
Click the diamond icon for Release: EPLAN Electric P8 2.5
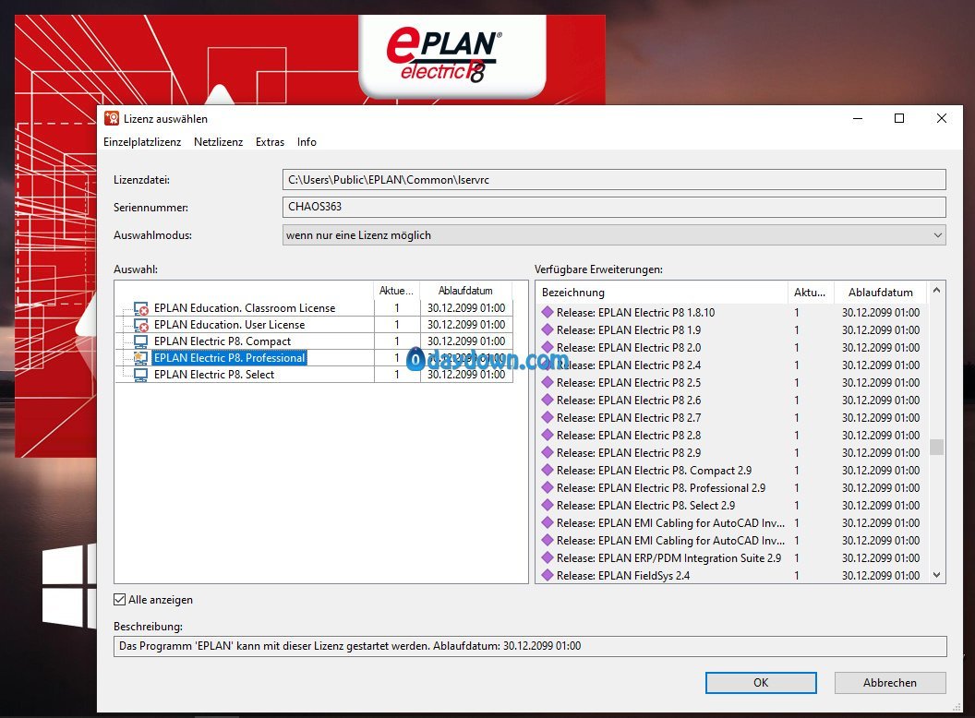548,382
